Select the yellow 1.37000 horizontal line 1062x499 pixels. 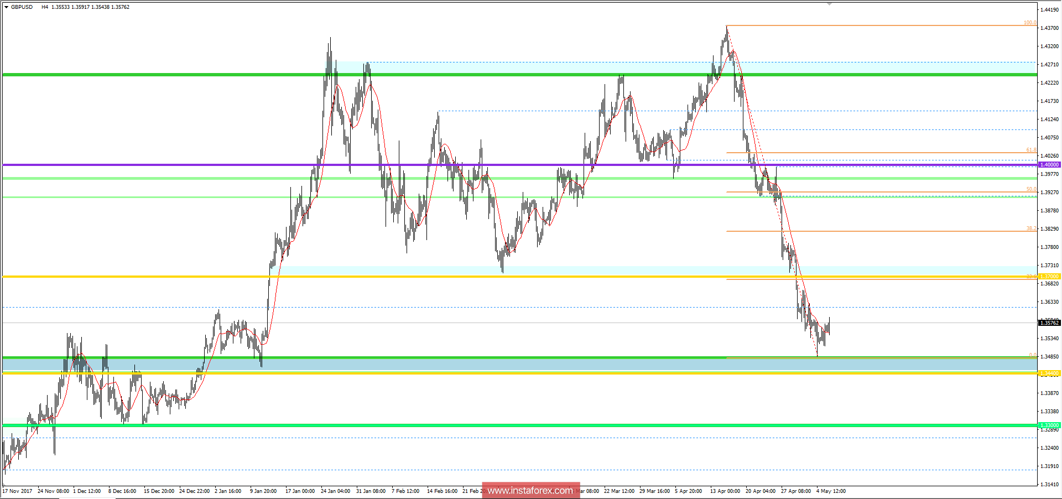tap(519, 277)
